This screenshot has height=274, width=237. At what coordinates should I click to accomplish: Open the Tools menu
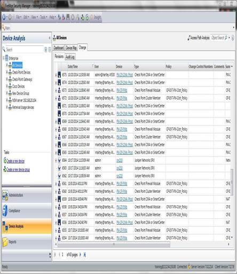43,17
